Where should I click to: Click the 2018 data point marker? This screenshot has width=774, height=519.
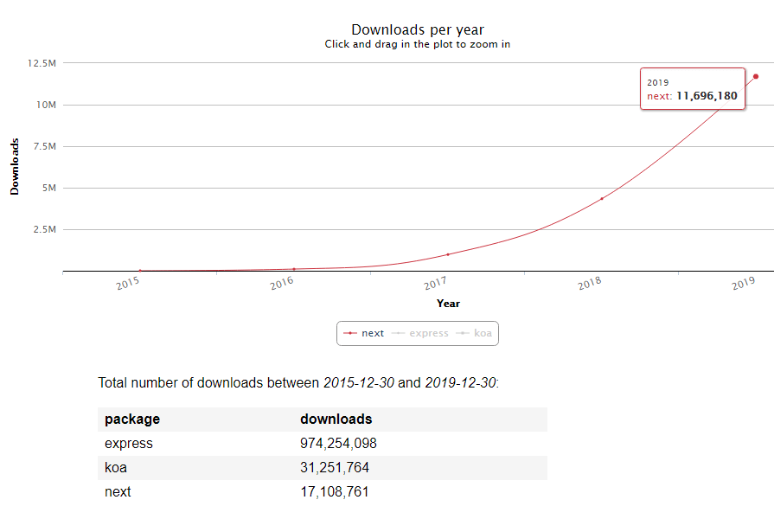602,199
